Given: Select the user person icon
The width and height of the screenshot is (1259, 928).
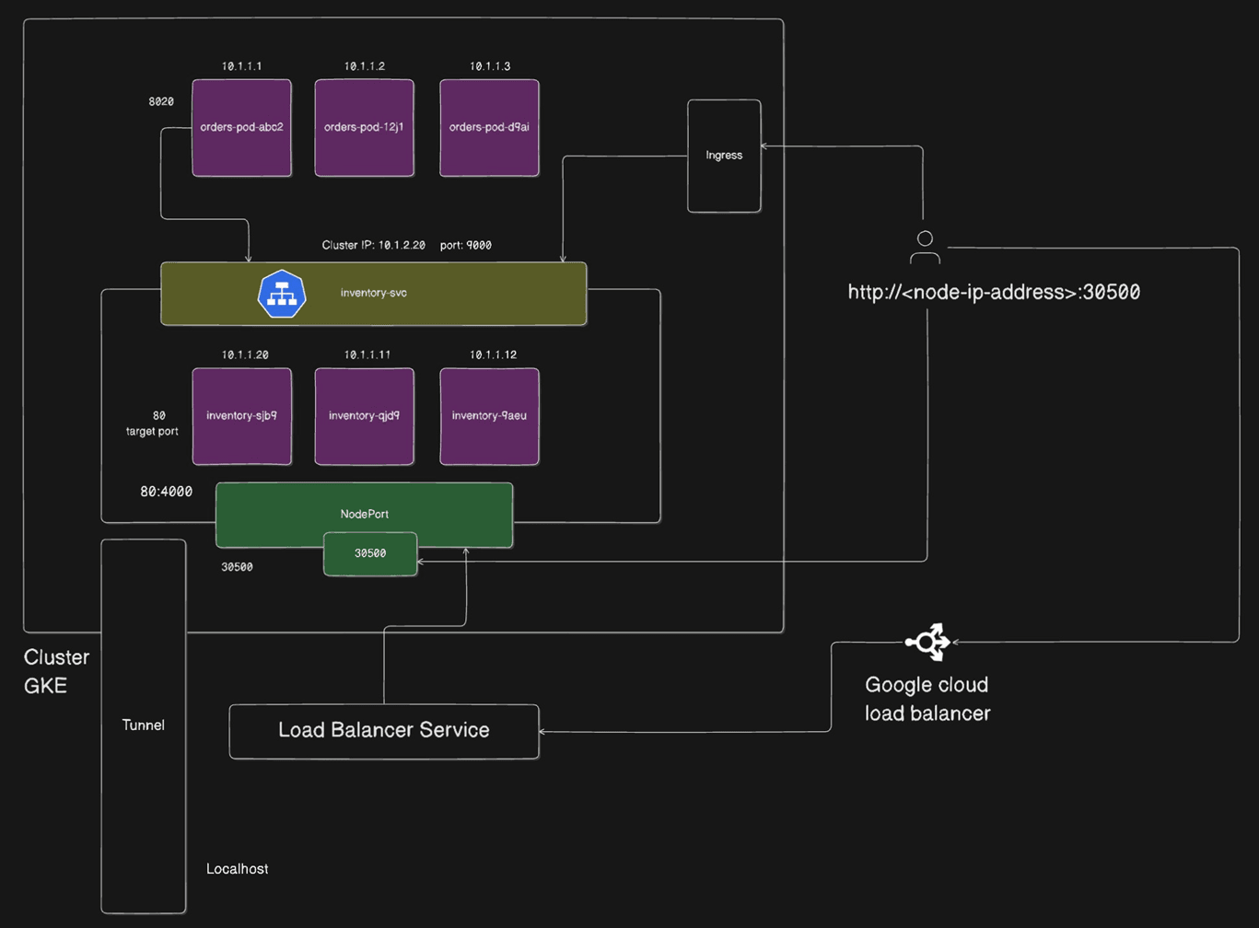Looking at the screenshot, I should tap(925, 248).
